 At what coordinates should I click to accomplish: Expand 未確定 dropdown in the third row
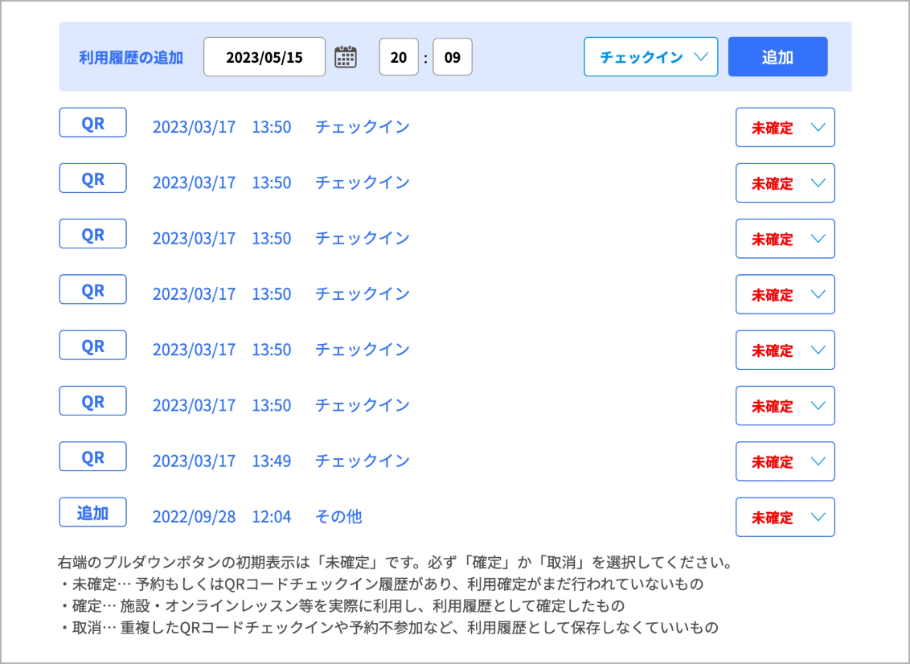(x=785, y=239)
